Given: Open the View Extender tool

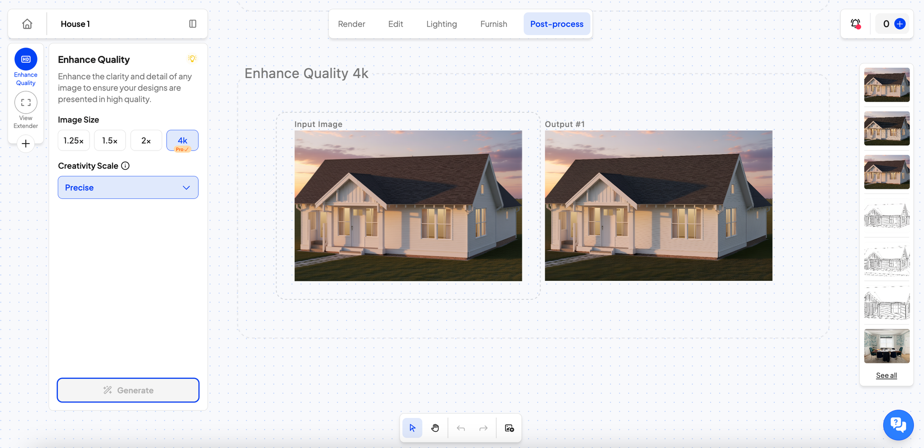Looking at the screenshot, I should tap(26, 103).
